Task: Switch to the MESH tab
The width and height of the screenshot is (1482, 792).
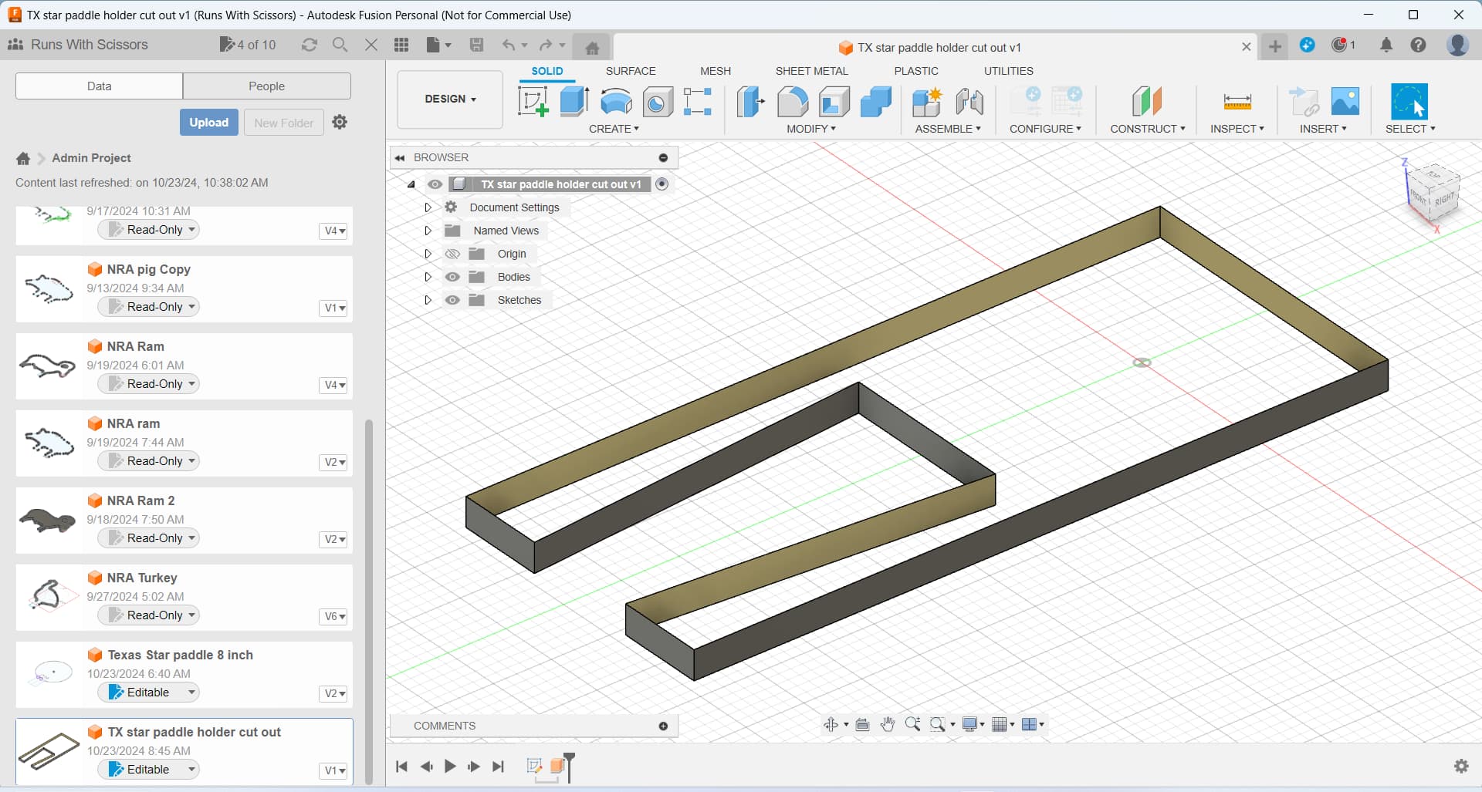Action: [x=716, y=71]
